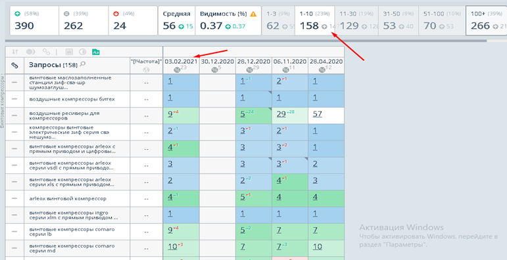
Task: Click the percent icon under 03.02.2021
Action: pos(177,70)
